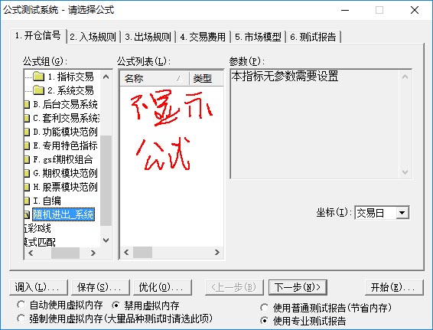This screenshot has height=330, width=433.
Task: Click folder icon beside E.专用特色指标
Action: click(27, 145)
